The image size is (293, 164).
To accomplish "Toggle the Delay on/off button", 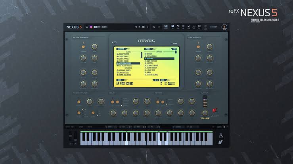I will click(113, 102).
